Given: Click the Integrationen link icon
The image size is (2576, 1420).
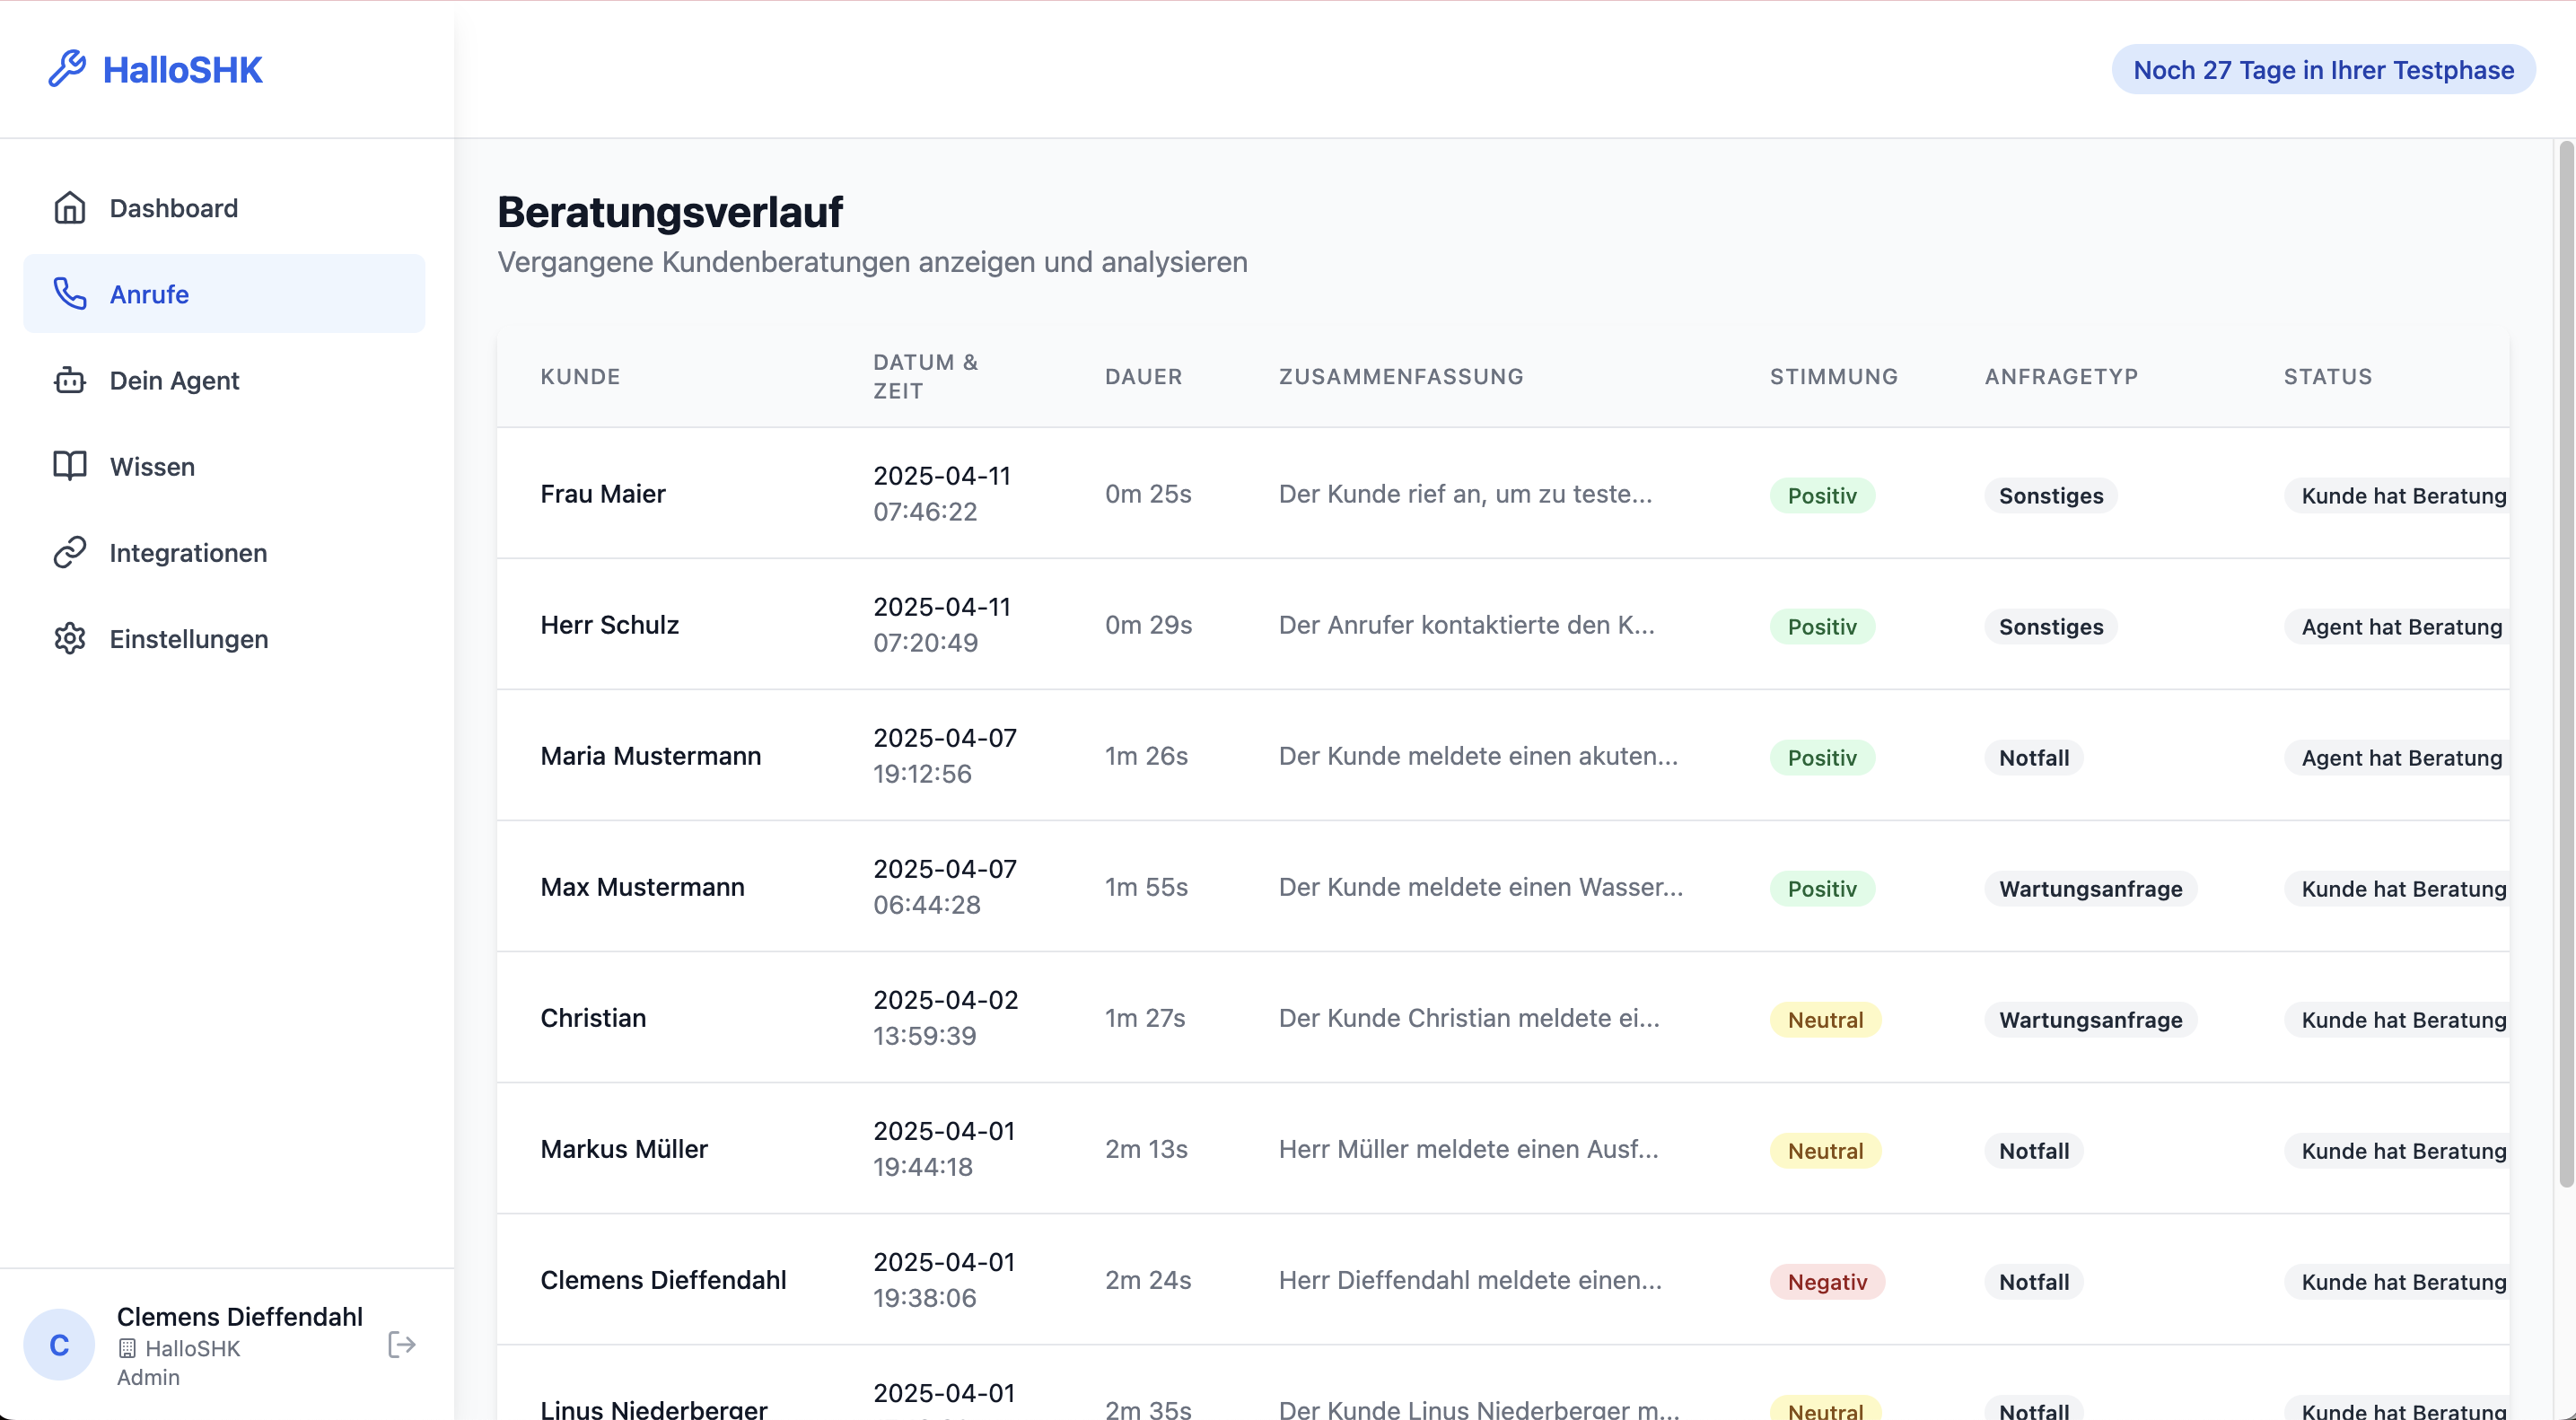Looking at the screenshot, I should (70, 552).
